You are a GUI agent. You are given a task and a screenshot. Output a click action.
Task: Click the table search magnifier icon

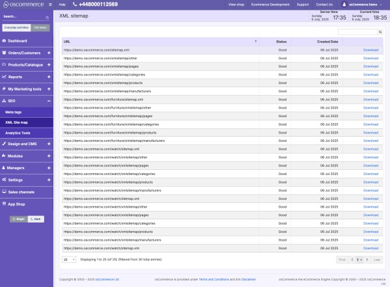tap(380, 32)
